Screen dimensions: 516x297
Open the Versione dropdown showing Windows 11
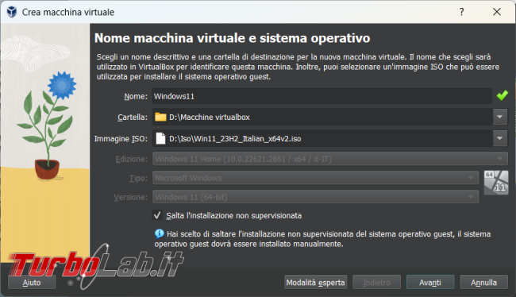(316, 197)
